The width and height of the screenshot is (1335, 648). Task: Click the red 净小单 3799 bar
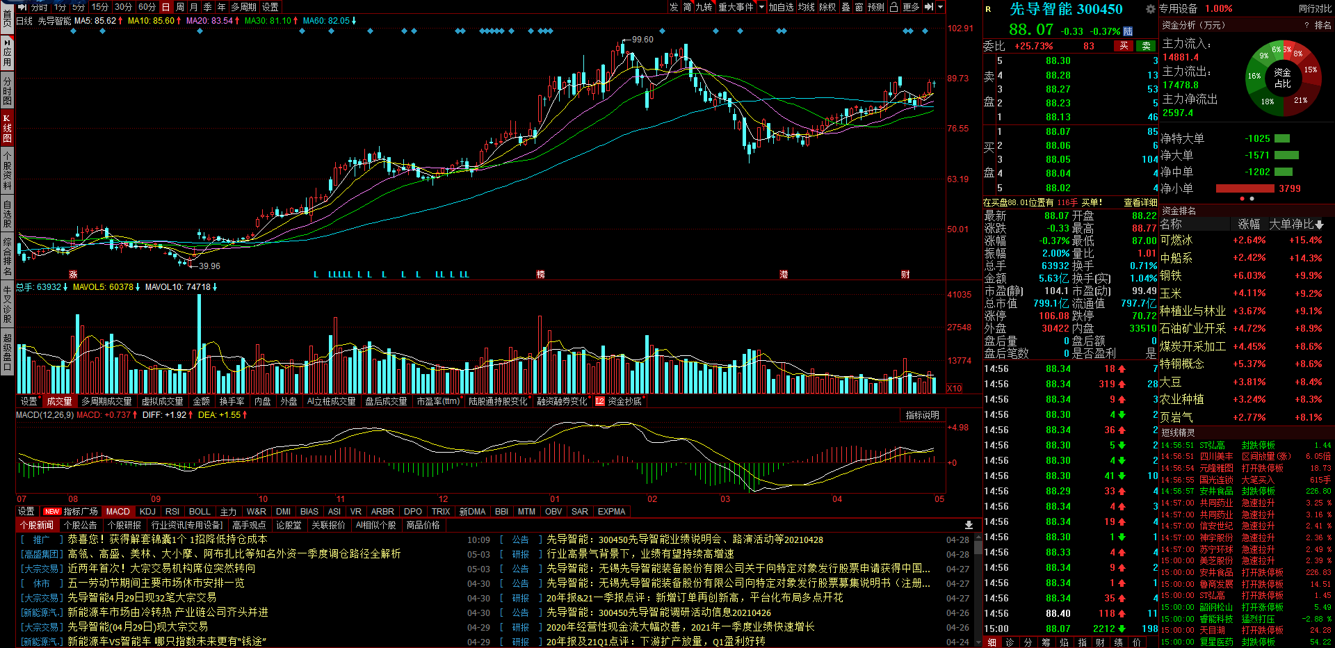[x=1245, y=188]
